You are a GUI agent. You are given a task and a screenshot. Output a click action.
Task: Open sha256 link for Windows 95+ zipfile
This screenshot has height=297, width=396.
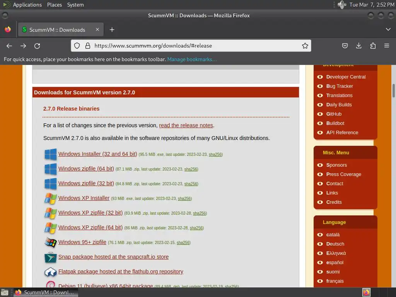pyautogui.click(x=183, y=243)
